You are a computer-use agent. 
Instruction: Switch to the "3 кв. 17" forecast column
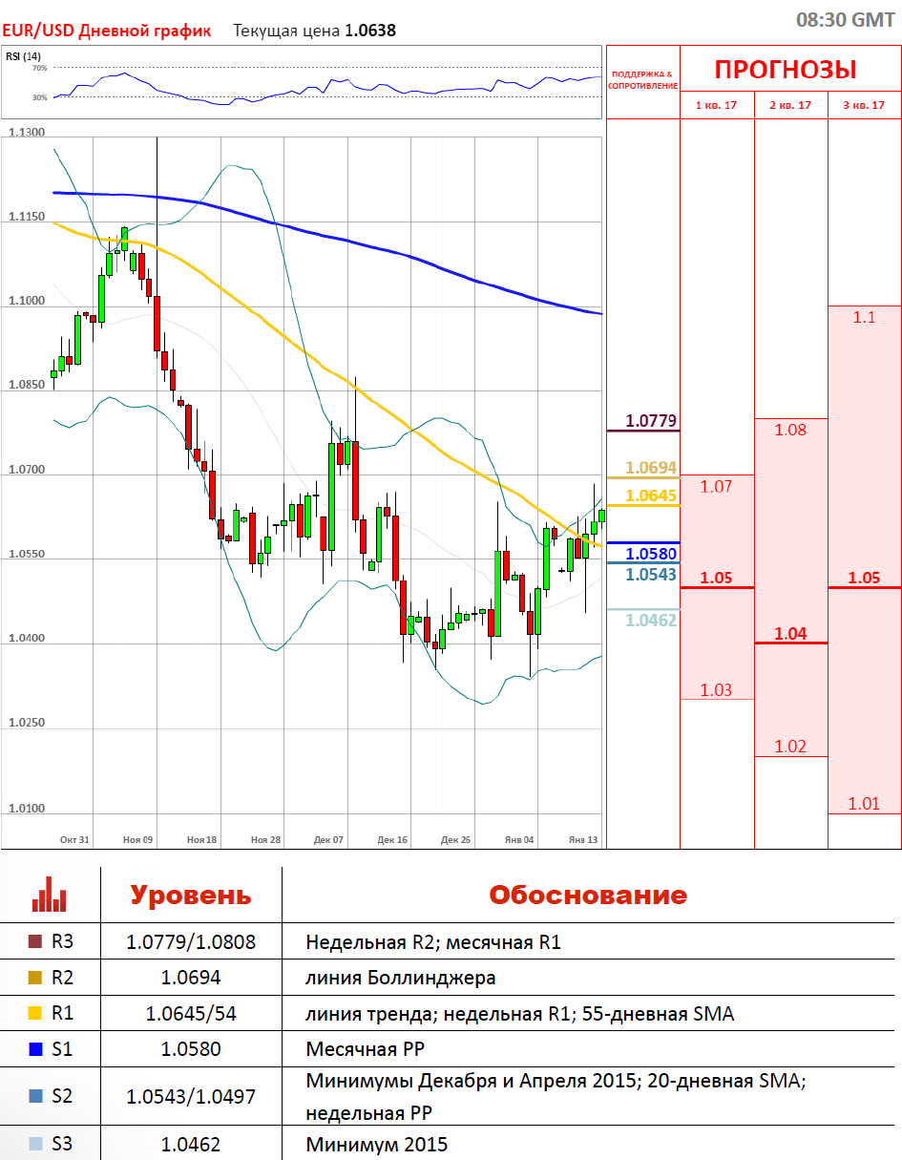click(864, 105)
